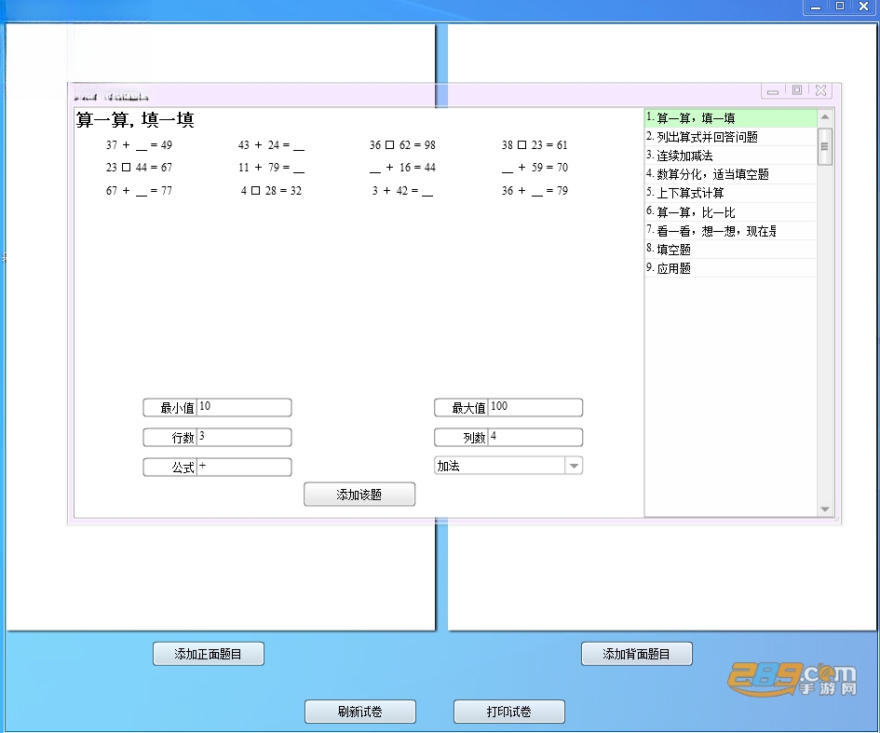880x733 pixels.
Task: Click the list scrollbar down arrow
Action: click(x=824, y=509)
